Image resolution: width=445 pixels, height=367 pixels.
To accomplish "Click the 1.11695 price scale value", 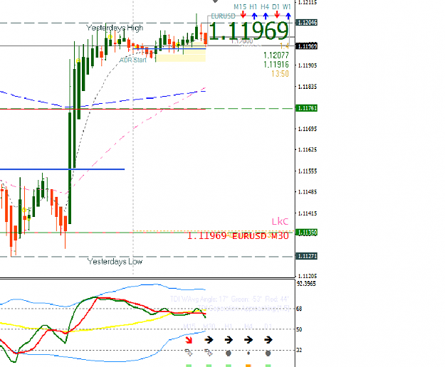I will [308, 129].
